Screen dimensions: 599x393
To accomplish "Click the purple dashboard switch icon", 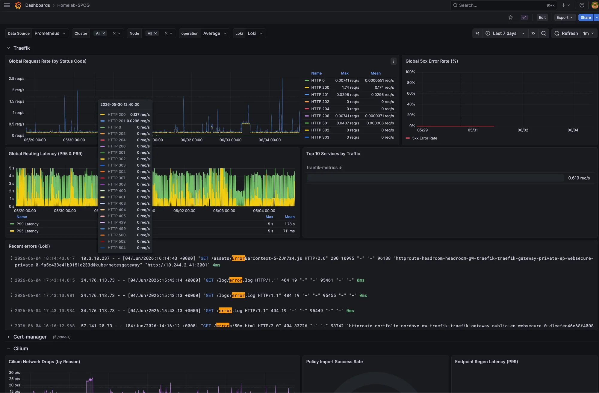I will [x=524, y=17].
